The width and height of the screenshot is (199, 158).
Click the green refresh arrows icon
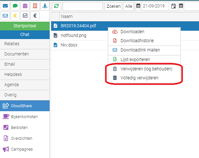click(57, 6)
